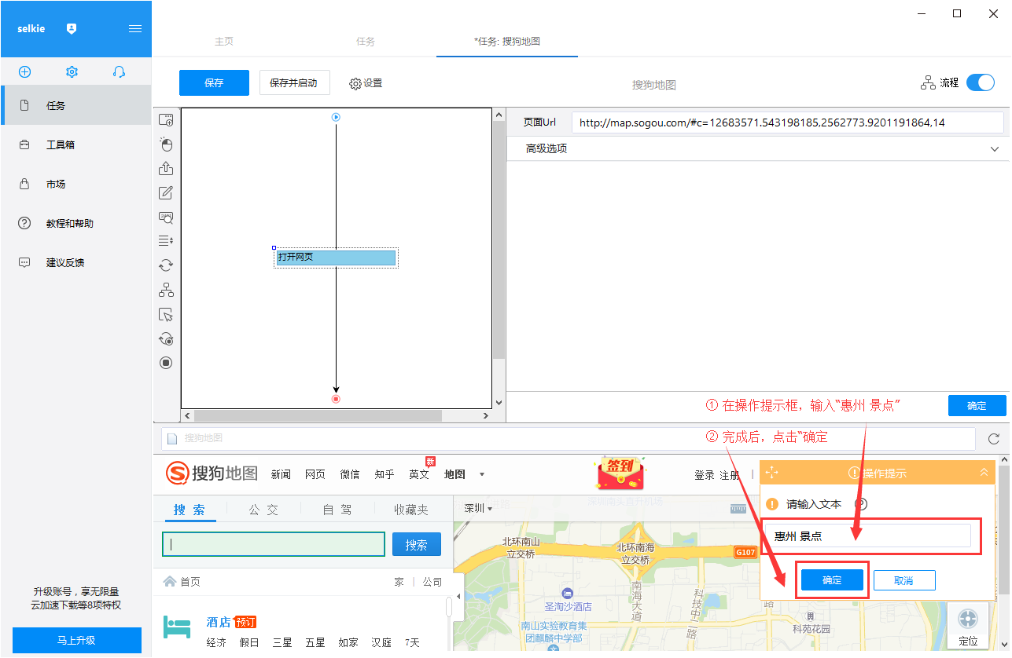Click the 英文 link in Sogou nav
Image resolution: width=1012 pixels, height=658 pixels.
point(419,474)
